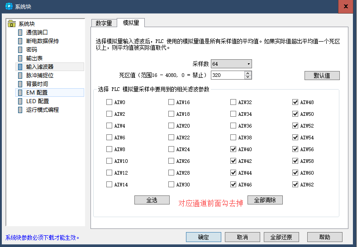Uncheck the AIW40 checkbox
Image resolution: width=357 pixels, height=247 pixels.
233,149
